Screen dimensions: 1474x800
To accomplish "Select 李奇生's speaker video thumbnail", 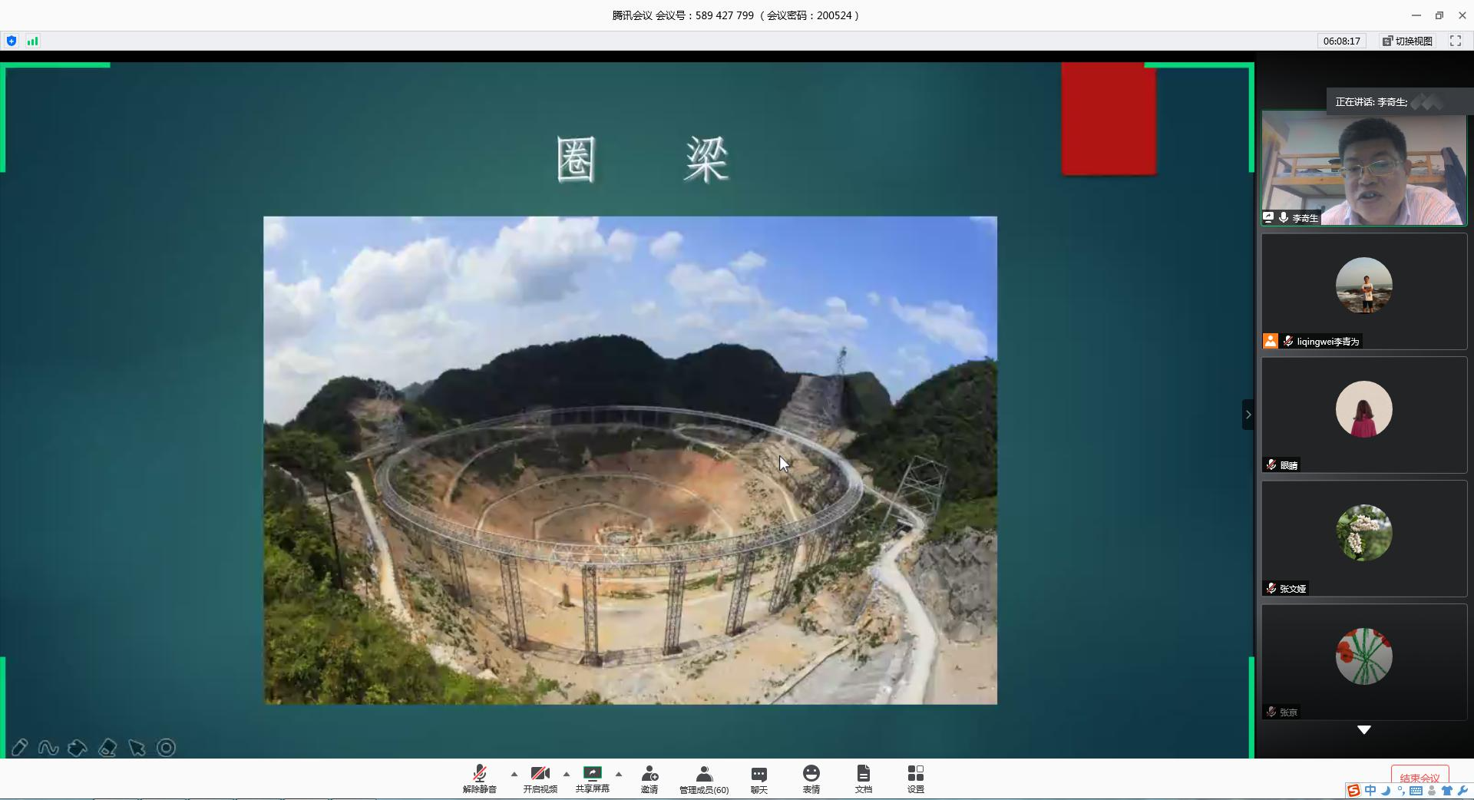I will coord(1363,169).
